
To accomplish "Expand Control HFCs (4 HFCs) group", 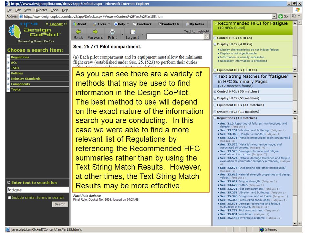I will (x=215, y=38).
